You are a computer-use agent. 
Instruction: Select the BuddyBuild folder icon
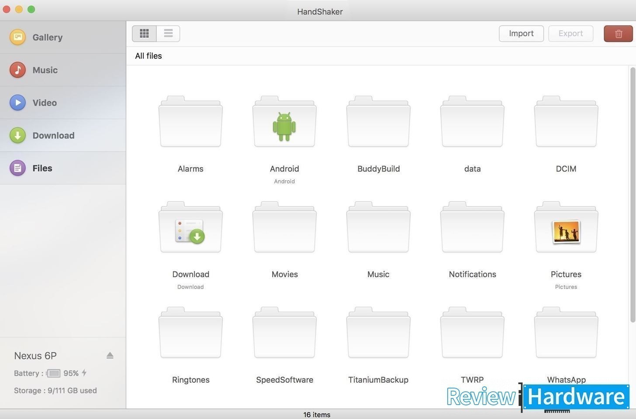point(378,121)
